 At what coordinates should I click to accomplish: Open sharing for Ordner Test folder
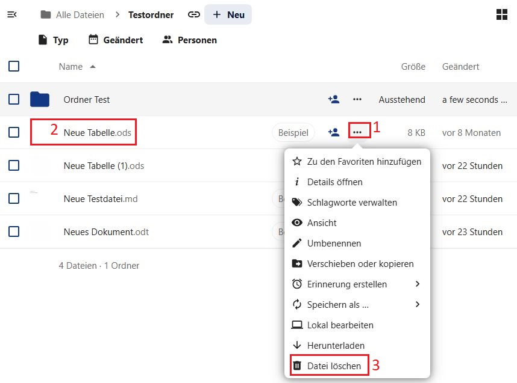(x=333, y=100)
